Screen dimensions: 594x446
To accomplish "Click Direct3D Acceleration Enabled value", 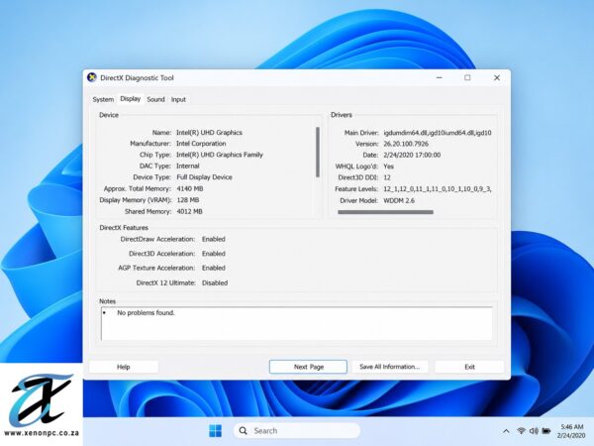I will click(213, 254).
